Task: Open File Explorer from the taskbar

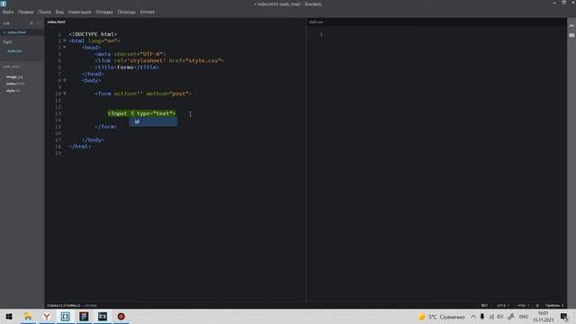Action: (28, 317)
